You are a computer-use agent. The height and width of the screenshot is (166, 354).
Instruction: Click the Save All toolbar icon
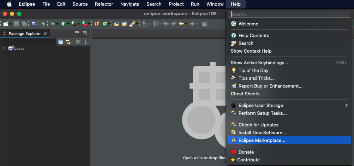pos(24,24)
